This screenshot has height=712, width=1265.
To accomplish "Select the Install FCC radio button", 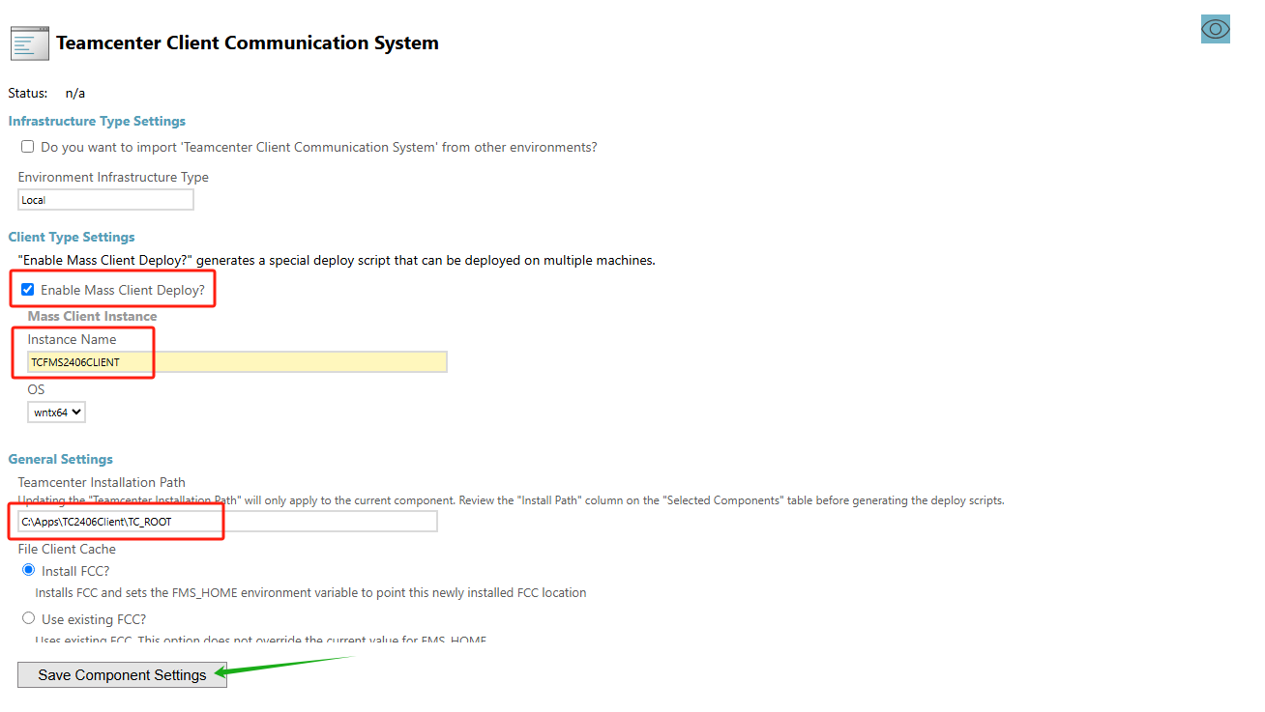I will [x=28, y=571].
